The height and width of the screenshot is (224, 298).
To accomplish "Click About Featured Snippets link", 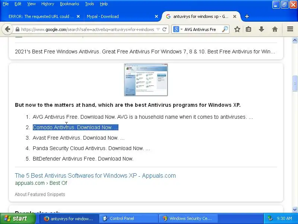I will [40, 194].
